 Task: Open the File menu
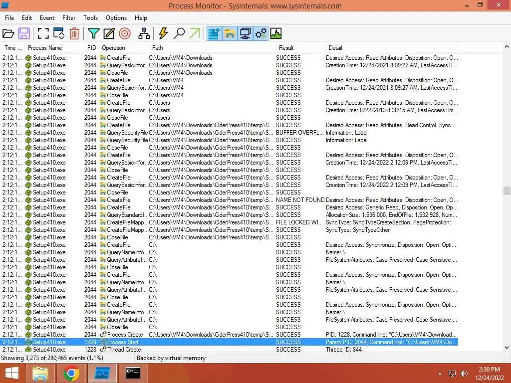pos(9,18)
